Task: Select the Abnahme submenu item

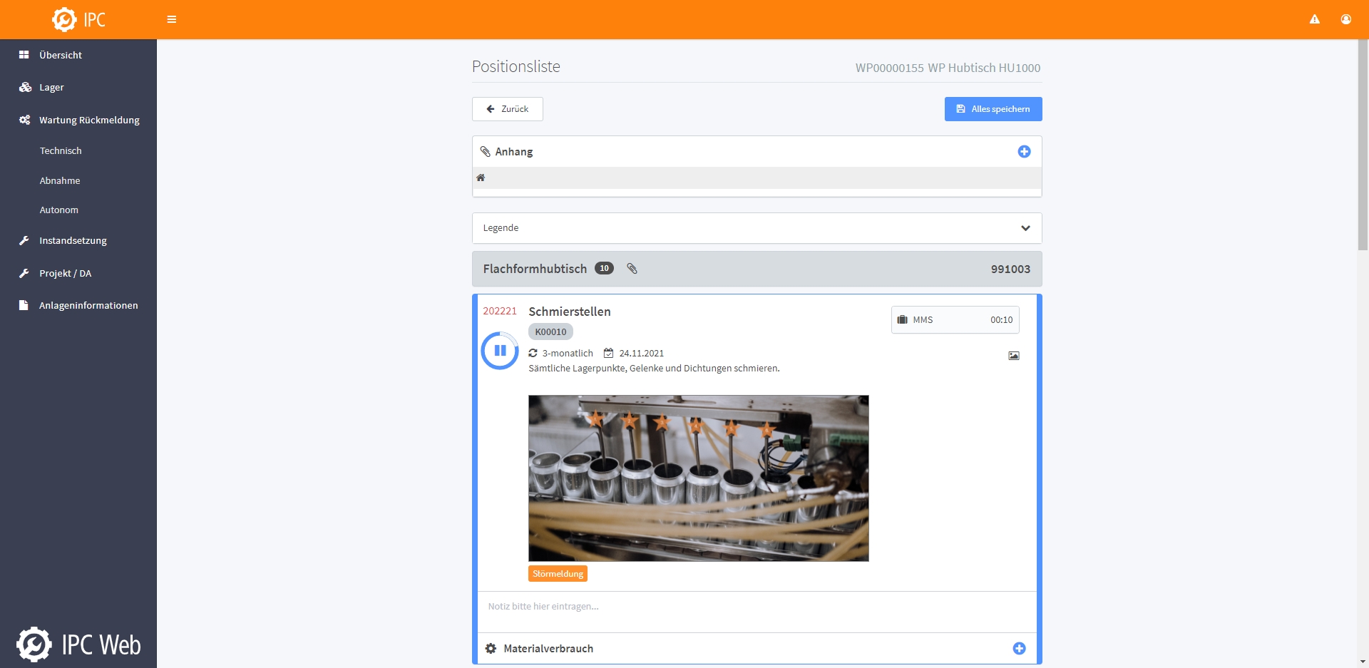Action: (x=60, y=180)
